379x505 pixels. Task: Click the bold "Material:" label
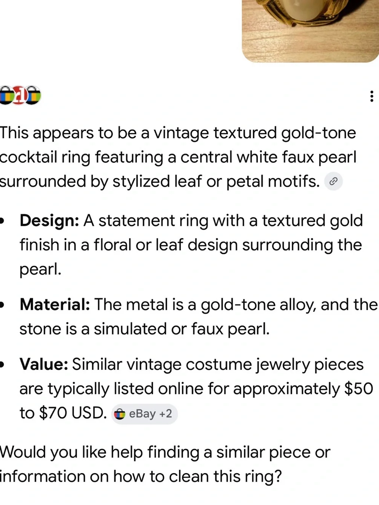pos(55,305)
